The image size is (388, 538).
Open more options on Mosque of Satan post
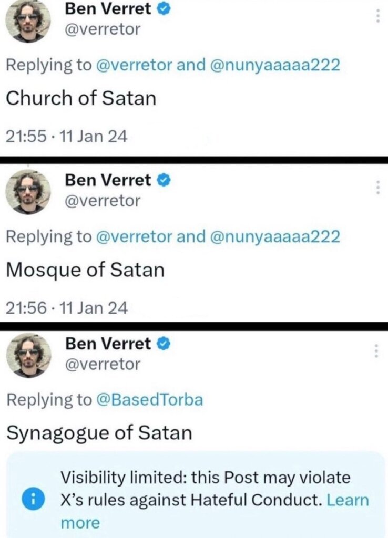377,187
